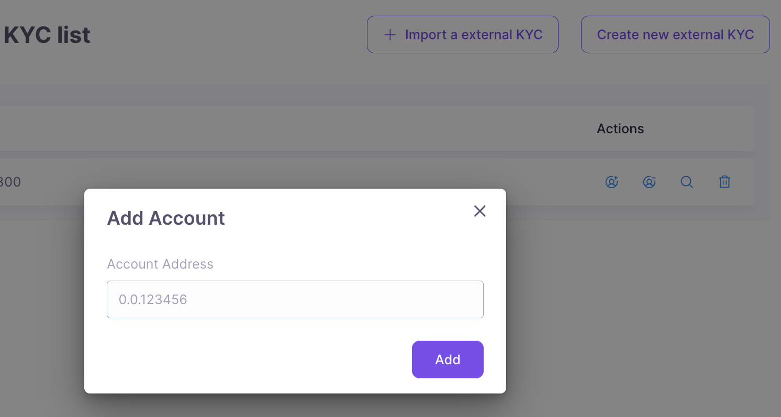
Task: Click the plus icon beside Import
Action: (x=389, y=35)
